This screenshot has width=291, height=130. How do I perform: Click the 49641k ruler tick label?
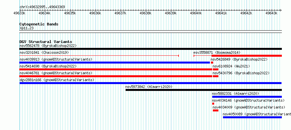tap(221, 13)
